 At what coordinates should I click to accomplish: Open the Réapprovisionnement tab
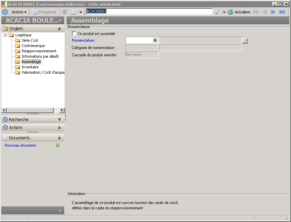[x=39, y=51]
